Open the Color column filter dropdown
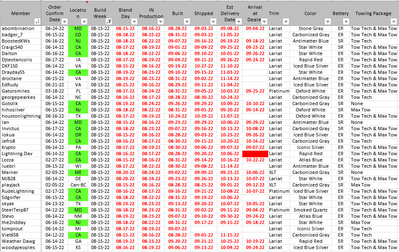The image size is (399, 252). (x=328, y=21)
